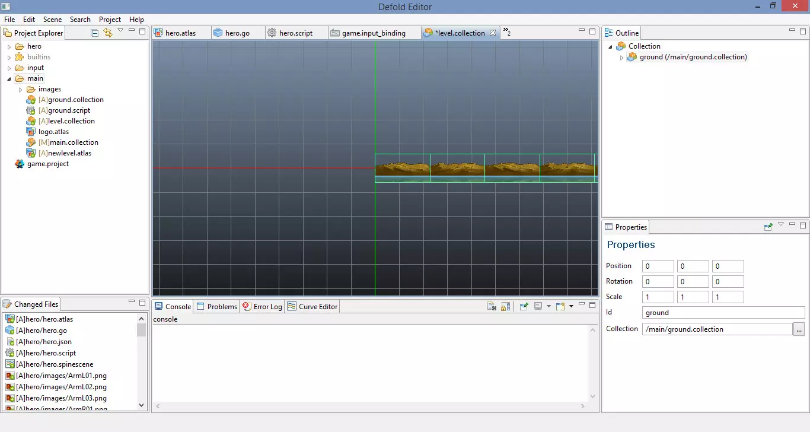Click the game.project file icon
Image resolution: width=810 pixels, height=432 pixels.
tap(20, 164)
